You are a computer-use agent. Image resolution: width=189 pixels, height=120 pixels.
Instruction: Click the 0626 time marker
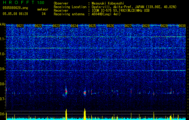tap(110, 26)
